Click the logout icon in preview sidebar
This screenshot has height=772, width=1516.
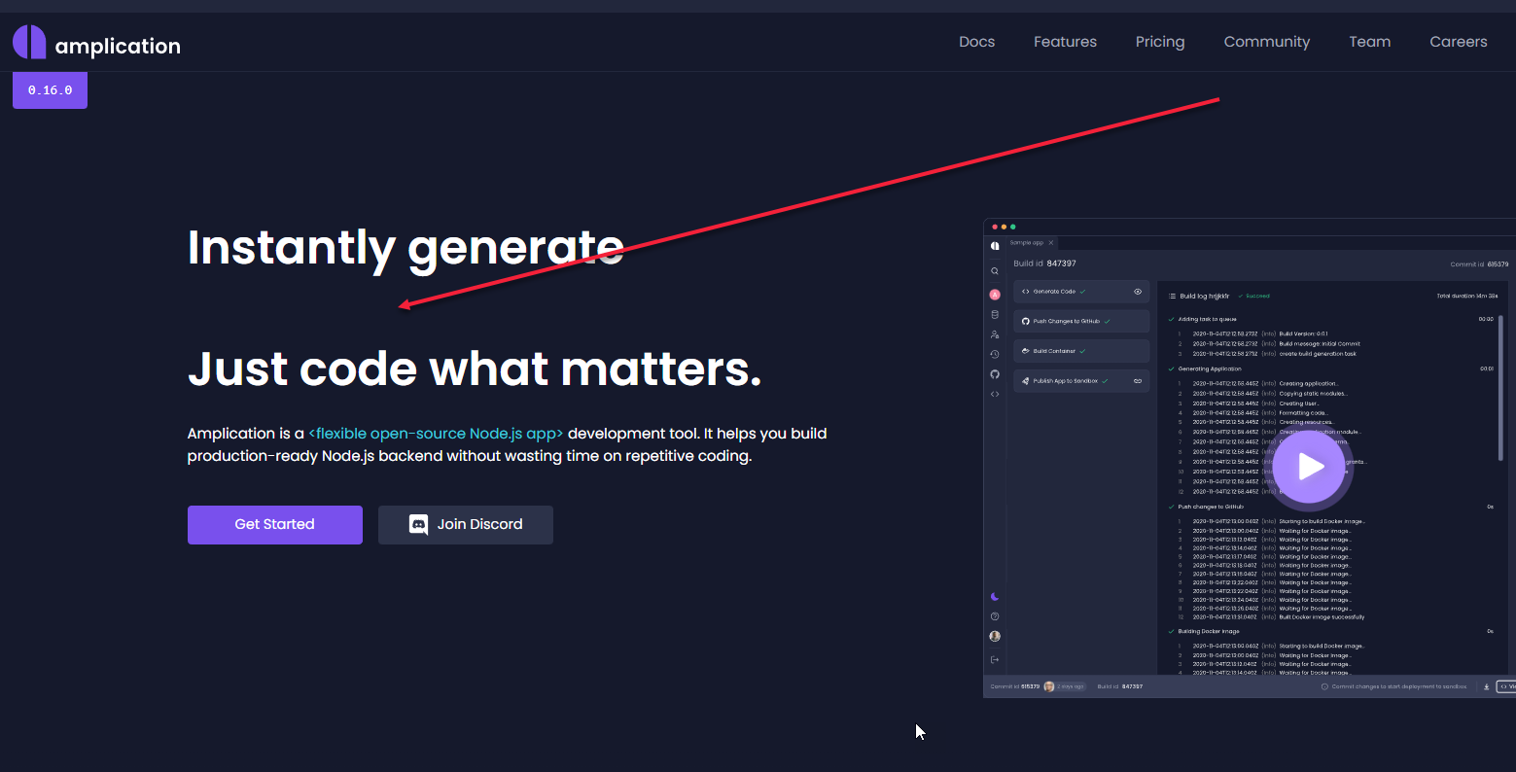(x=995, y=659)
